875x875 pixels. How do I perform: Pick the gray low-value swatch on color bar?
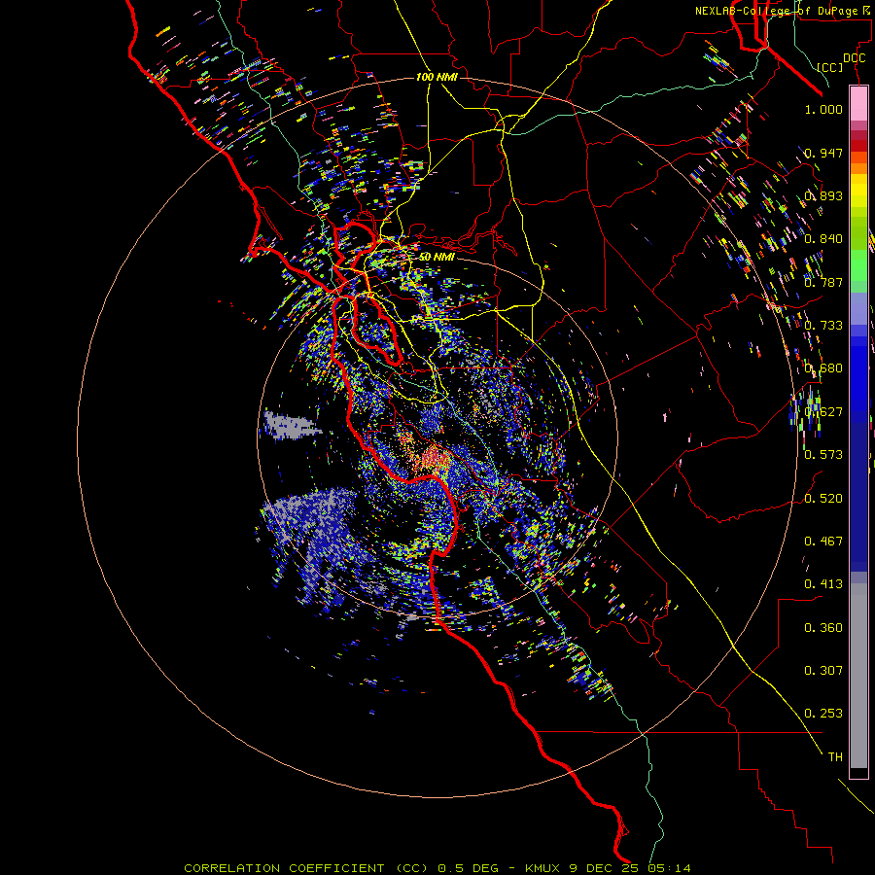858,676
